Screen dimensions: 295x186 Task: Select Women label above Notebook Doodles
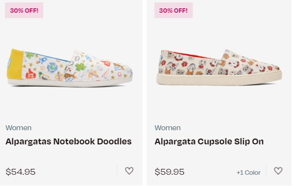[19, 128]
